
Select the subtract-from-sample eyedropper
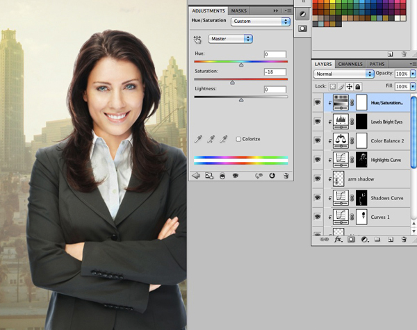click(x=224, y=139)
